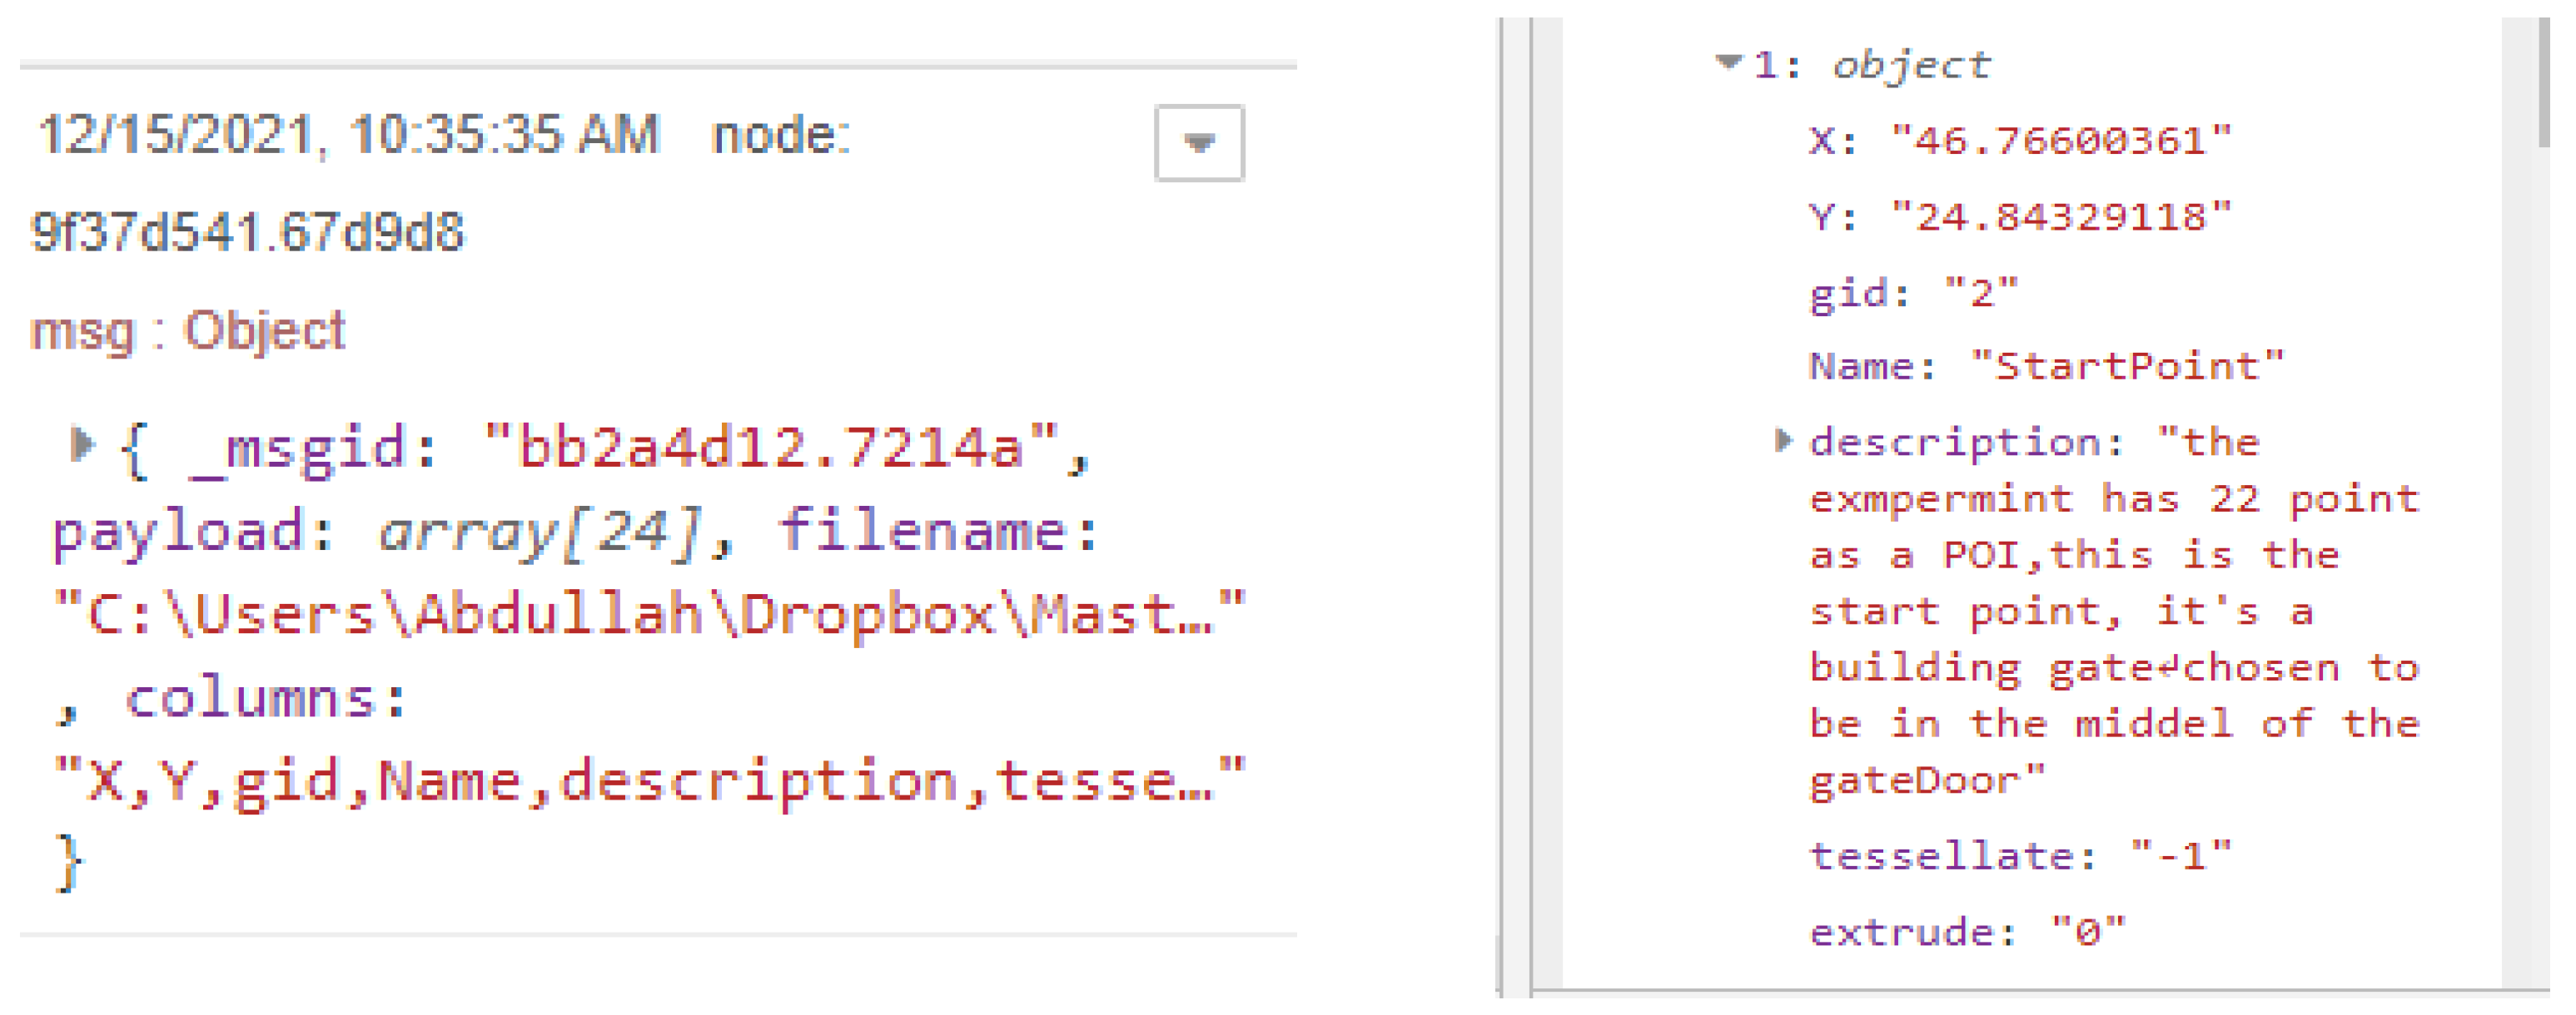Image resolution: width=2576 pixels, height=1015 pixels.
Task: Click the "node:" label in message header
Action: pyautogui.click(x=780, y=135)
